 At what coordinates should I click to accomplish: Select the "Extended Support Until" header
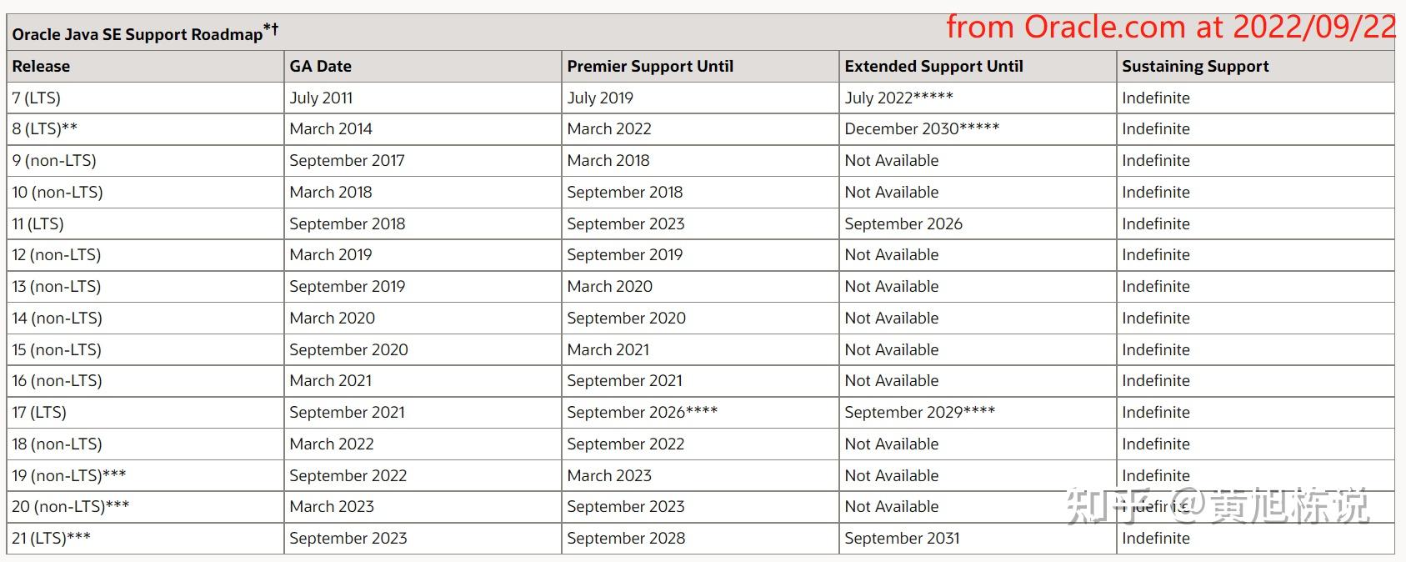(933, 67)
